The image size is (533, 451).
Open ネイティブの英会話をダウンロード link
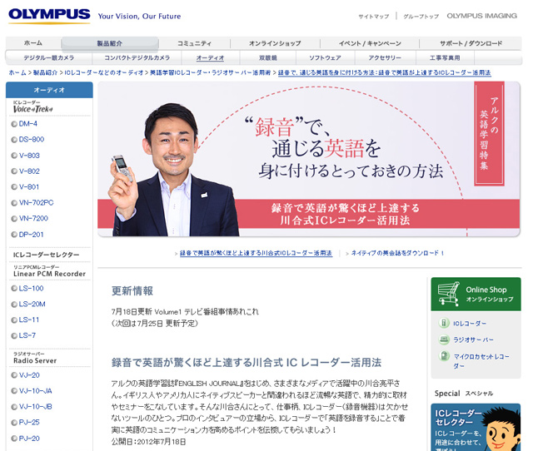pyautogui.click(x=397, y=253)
